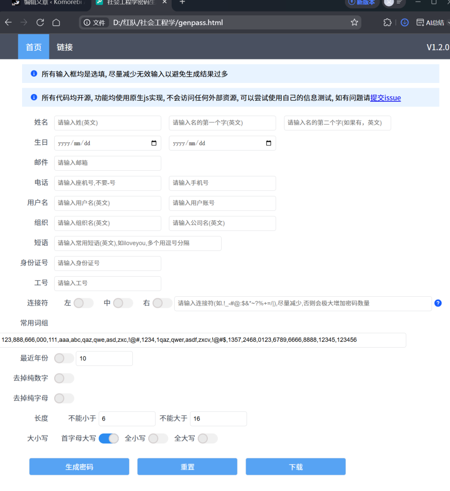Disable the 首字母大写 toggle
This screenshot has height=491, width=450.
tap(109, 438)
